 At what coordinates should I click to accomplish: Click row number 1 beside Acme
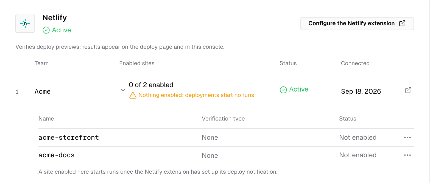pos(17,92)
